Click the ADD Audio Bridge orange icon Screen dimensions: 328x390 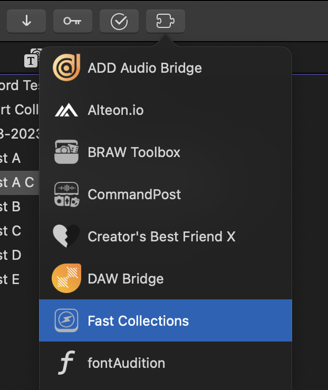(x=66, y=68)
